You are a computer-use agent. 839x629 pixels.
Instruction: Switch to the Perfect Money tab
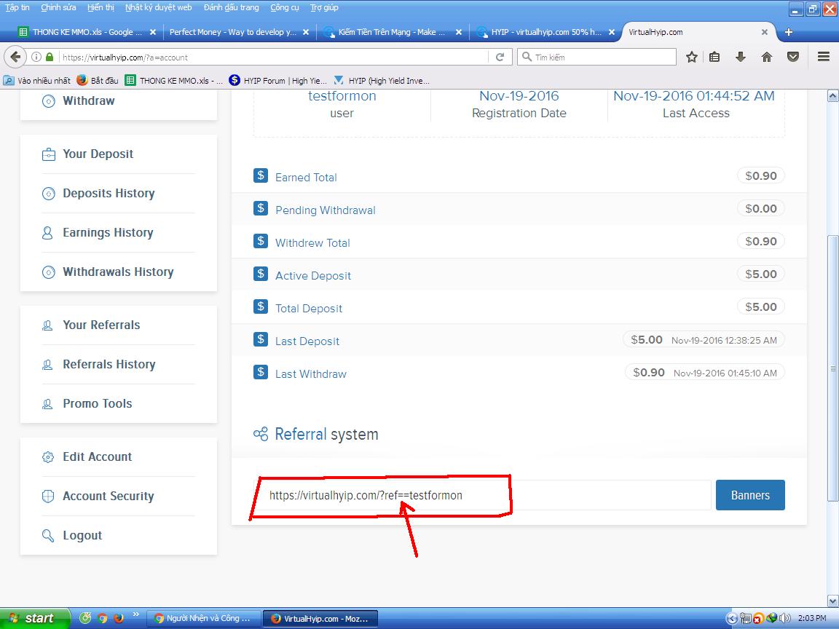click(x=239, y=32)
